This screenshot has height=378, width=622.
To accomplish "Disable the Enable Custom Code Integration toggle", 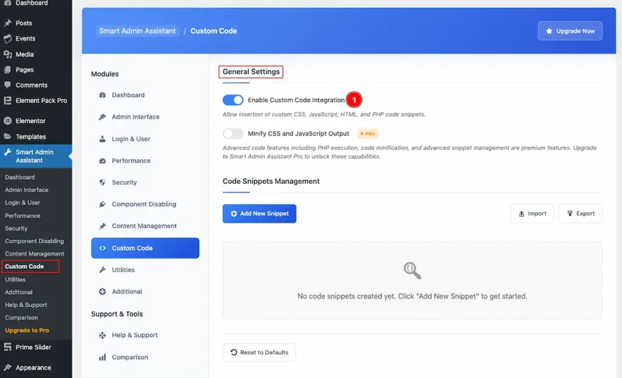I will tap(233, 100).
